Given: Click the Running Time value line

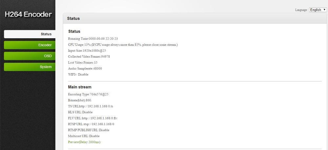Looking at the screenshot, I should [93, 39].
